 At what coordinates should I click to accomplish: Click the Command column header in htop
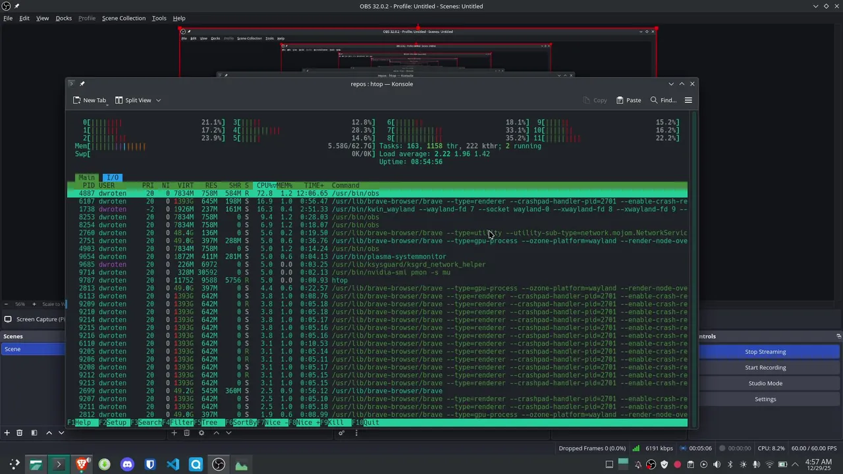coord(345,186)
